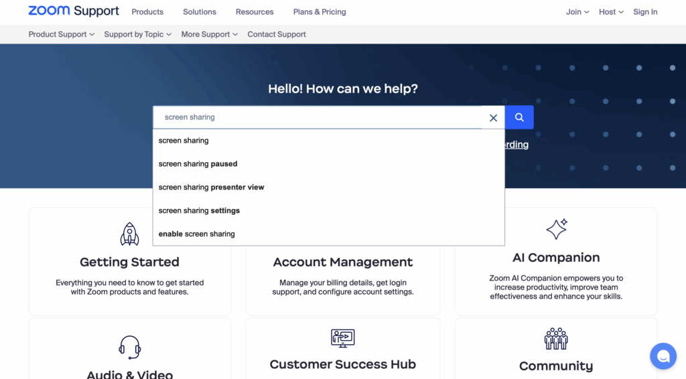Click the Customer Success Hub presentation icon

(x=342, y=338)
